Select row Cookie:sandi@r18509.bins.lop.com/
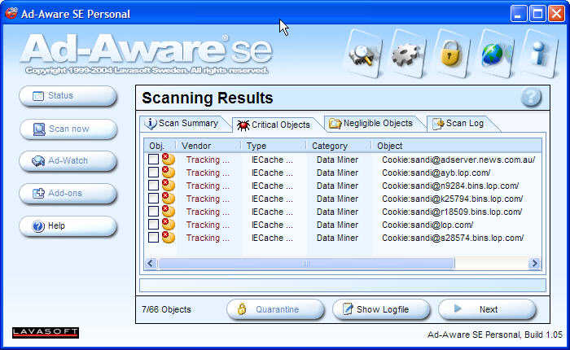This screenshot has height=350, width=570. [343, 212]
